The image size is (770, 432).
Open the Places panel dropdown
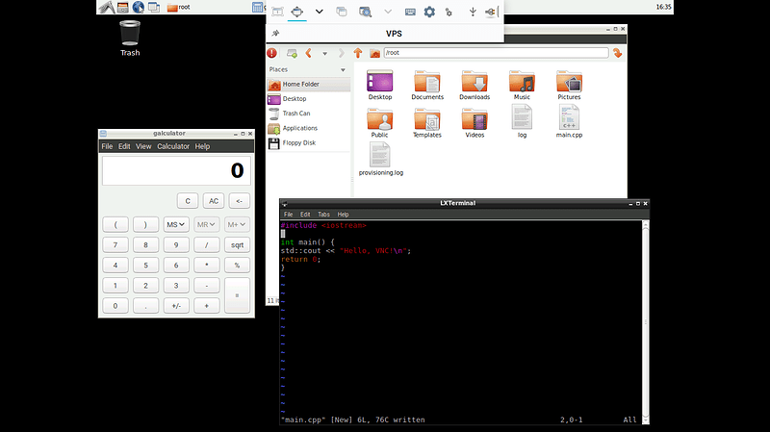coord(343,69)
